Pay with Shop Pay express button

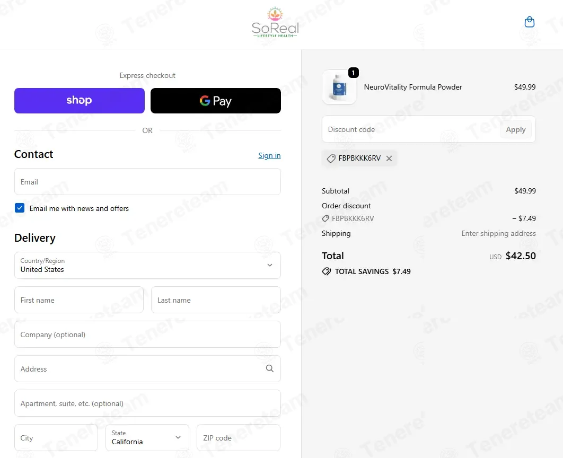[x=80, y=101]
